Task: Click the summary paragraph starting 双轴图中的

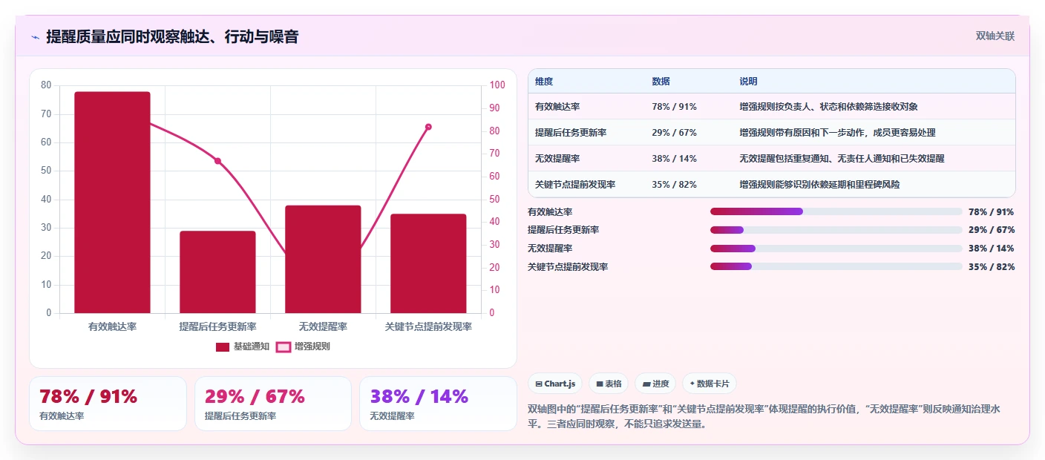Action: [770, 417]
